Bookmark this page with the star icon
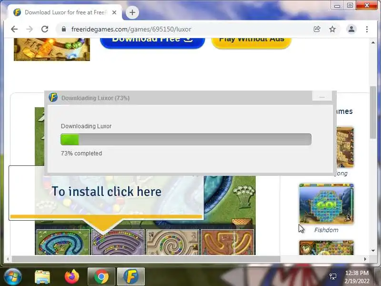This screenshot has width=381, height=286. click(332, 29)
